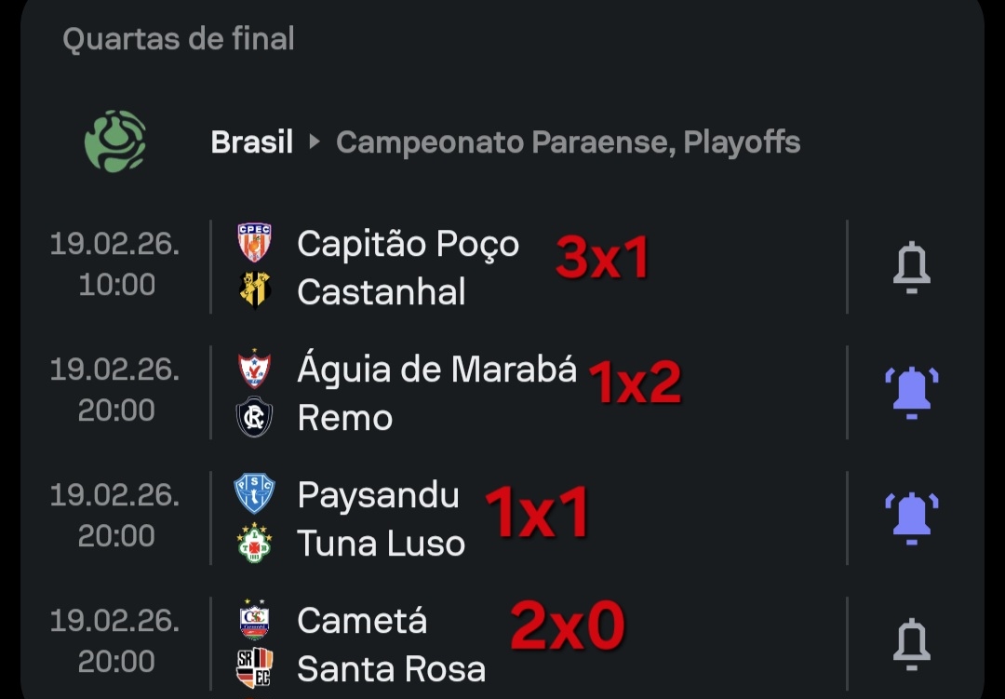1005x699 pixels.
Task: Select the Remo team name
Action: tap(344, 419)
